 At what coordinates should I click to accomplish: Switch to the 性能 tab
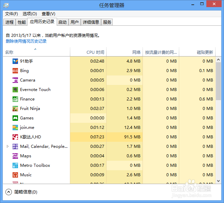click(x=22, y=22)
